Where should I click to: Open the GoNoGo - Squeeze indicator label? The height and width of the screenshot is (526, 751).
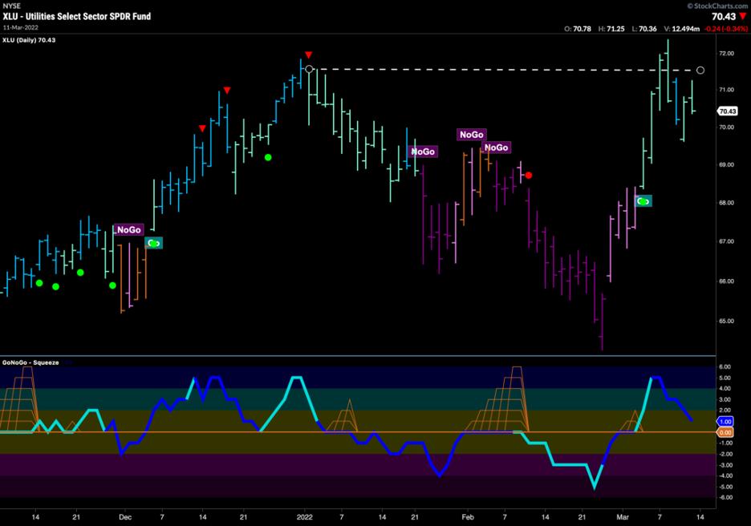[x=32, y=362]
